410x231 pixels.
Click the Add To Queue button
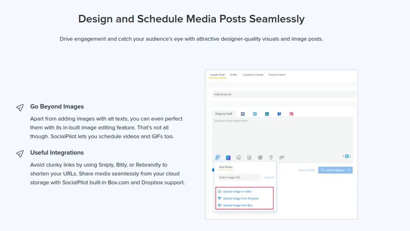(332, 170)
